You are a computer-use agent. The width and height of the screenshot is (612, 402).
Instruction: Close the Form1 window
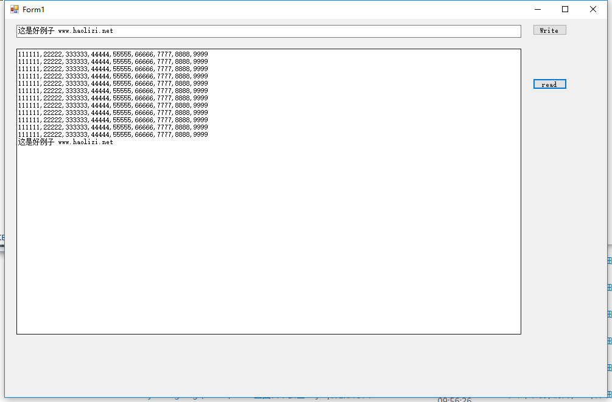tap(593, 9)
